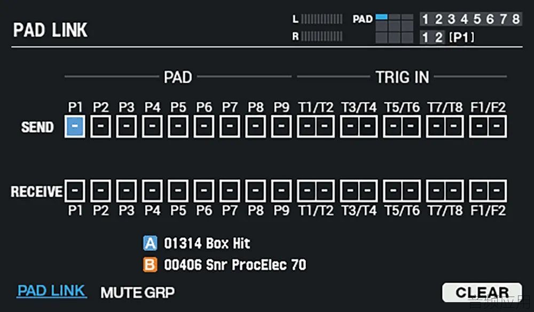This screenshot has width=534, height=312.
Task: Select kit number 5 in top row
Action: click(x=477, y=19)
